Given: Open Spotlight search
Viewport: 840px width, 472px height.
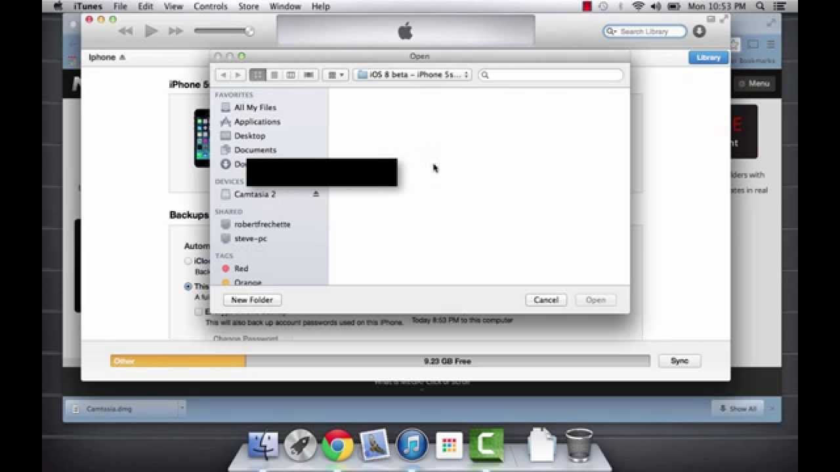Looking at the screenshot, I should point(760,7).
